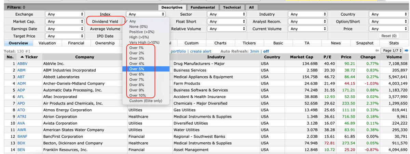Click the gray previous page arrow
410x154 pixels.
point(377,50)
